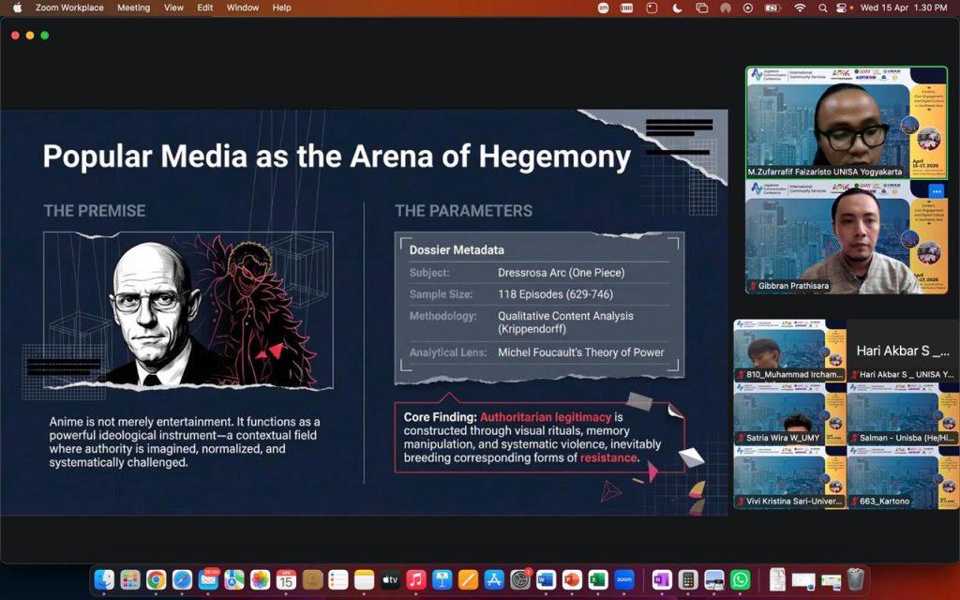Open Spotlight search icon

point(823,7)
